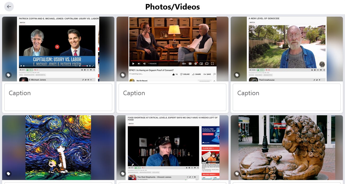
Task: Tag the Food Shortage video screenshot
Action: pos(123,174)
